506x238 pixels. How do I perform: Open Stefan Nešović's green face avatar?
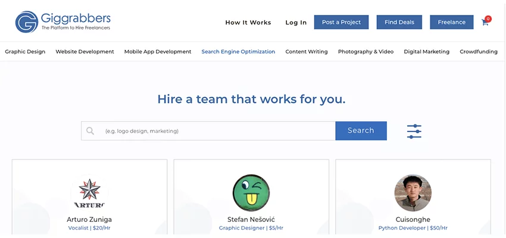click(x=251, y=193)
